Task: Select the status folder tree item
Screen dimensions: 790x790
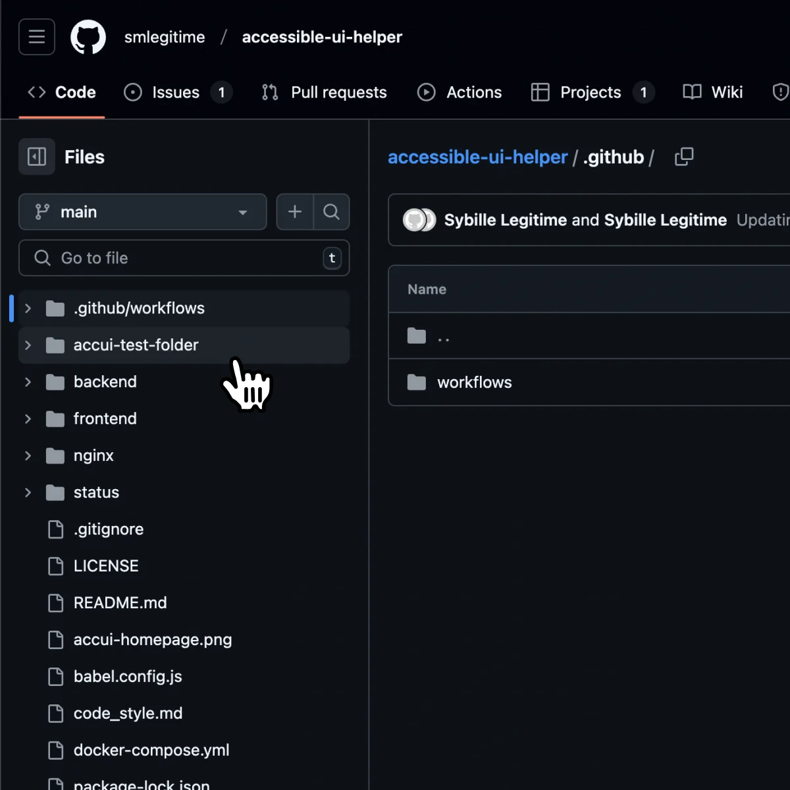Action: click(184, 492)
